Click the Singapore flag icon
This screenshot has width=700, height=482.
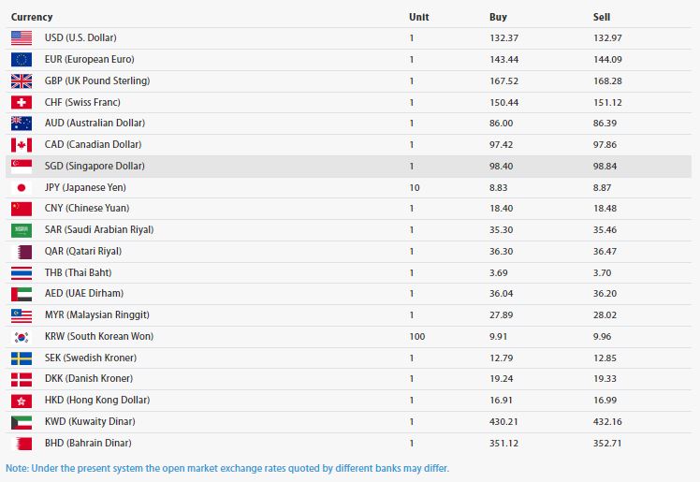(22, 166)
